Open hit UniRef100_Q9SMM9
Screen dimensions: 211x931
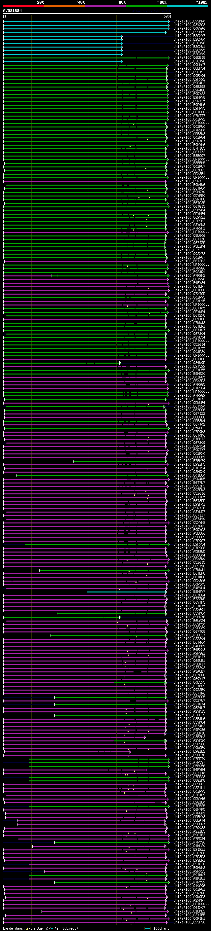189,32
